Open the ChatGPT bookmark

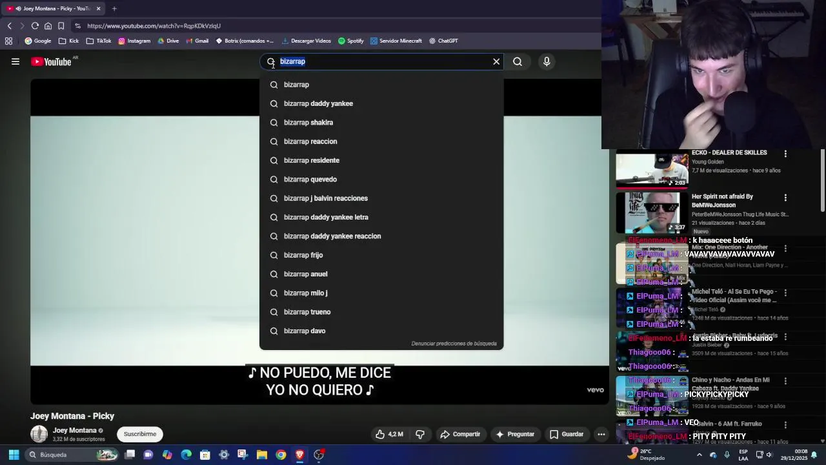point(443,41)
